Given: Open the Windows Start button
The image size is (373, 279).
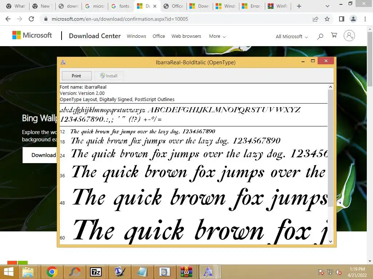Looking at the screenshot, I should pos(9,272).
